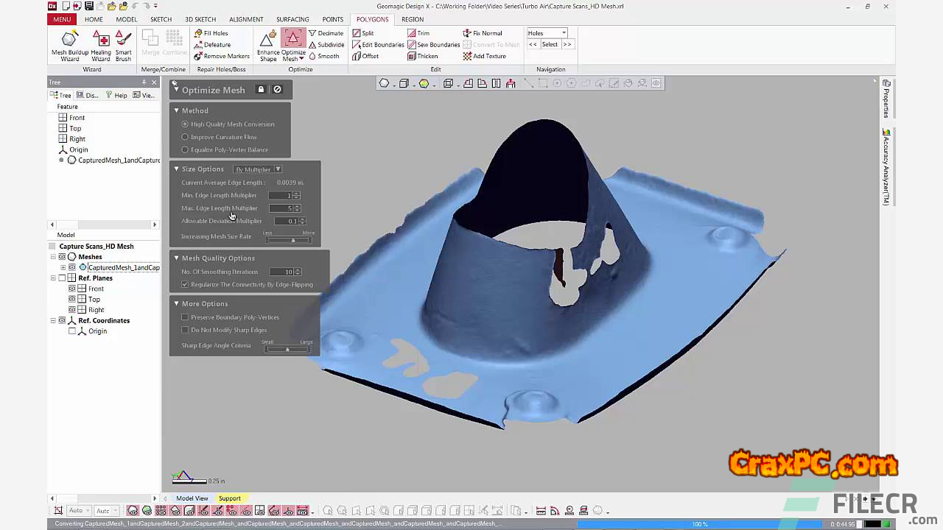Click the red MENU button
This screenshot has height=530, width=943.
click(x=62, y=19)
